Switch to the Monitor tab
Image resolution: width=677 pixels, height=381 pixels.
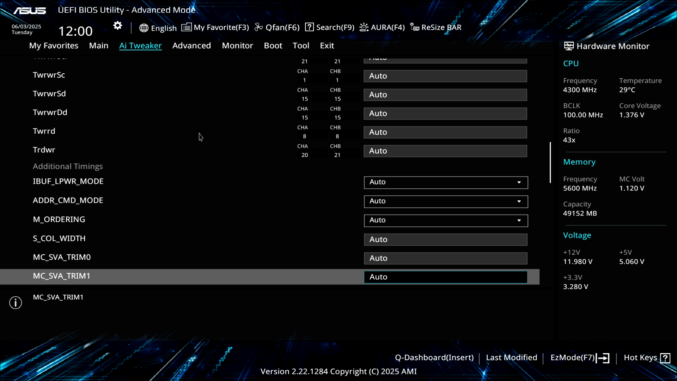[x=237, y=46]
